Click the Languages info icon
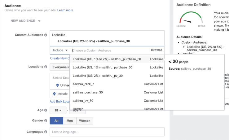 tap(46, 132)
